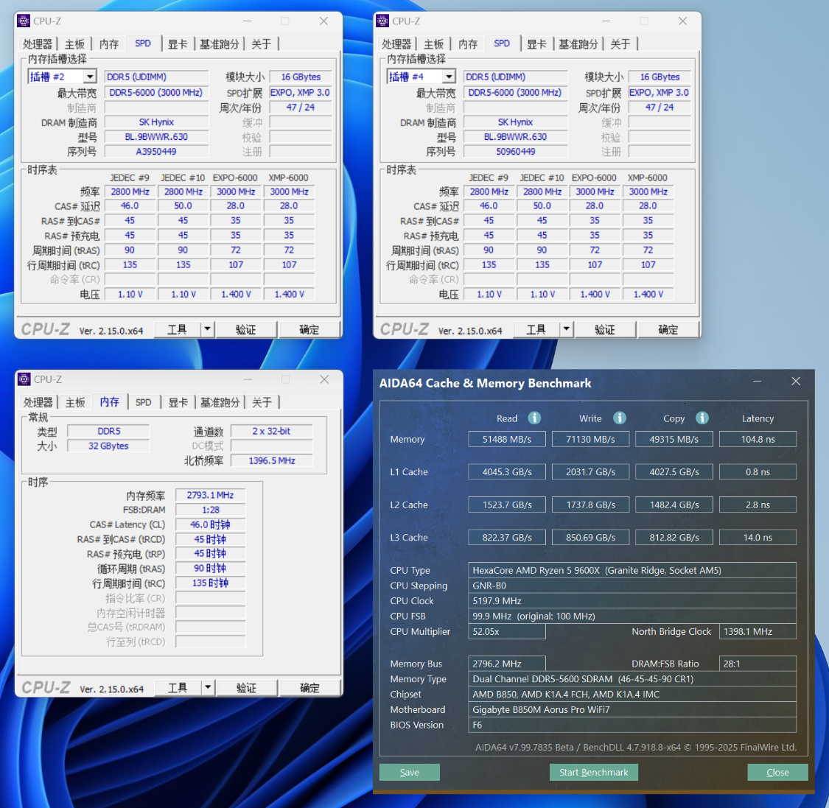Click Memory Type field DDR5-5600 SDRAM
This screenshot has height=808, width=829.
[632, 679]
